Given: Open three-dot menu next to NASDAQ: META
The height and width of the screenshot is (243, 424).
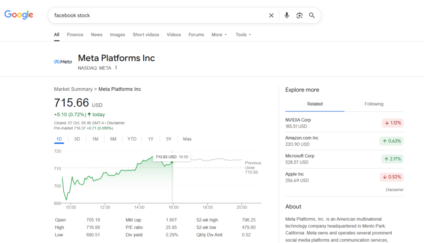Looking at the screenshot, I should 116,68.
